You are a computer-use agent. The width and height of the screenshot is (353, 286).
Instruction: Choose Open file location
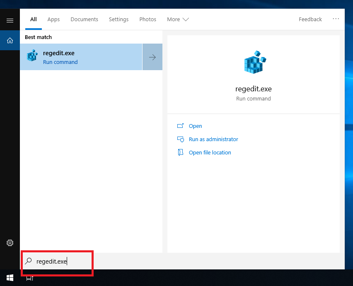210,152
